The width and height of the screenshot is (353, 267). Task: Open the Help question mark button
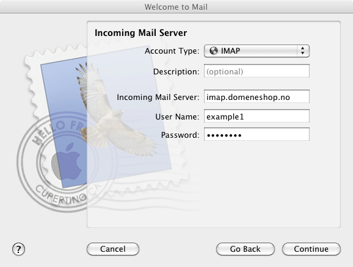[18, 249]
